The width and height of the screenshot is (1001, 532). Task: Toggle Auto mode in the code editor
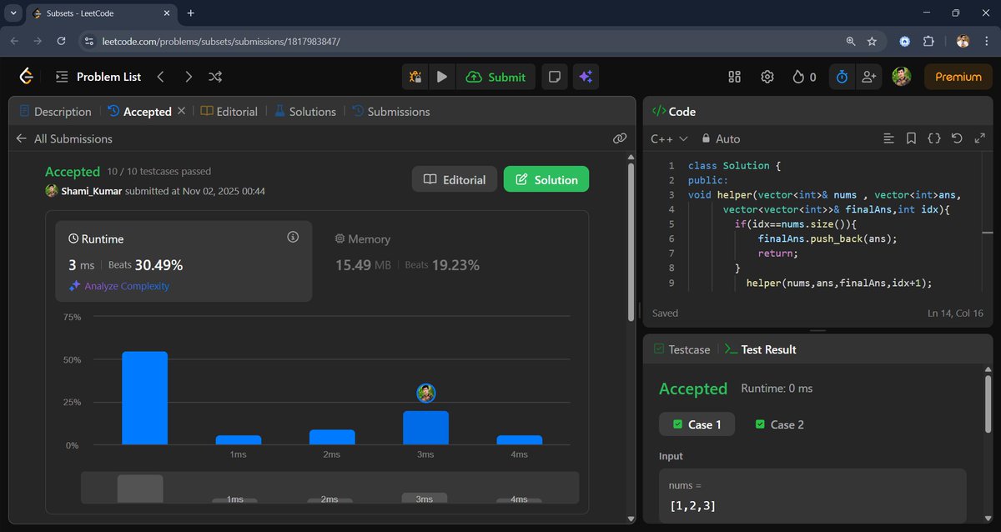(721, 138)
